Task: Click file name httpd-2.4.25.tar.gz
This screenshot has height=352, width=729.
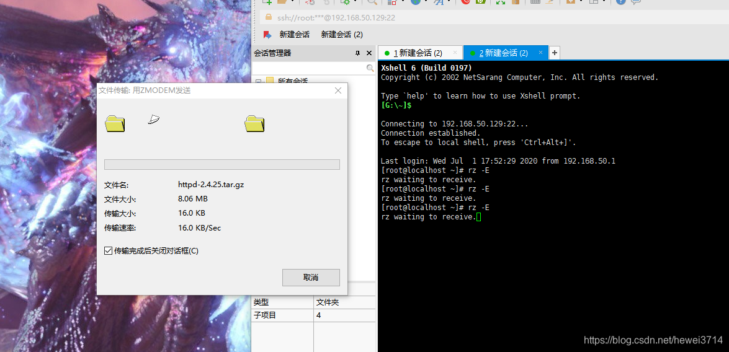Action: point(211,184)
